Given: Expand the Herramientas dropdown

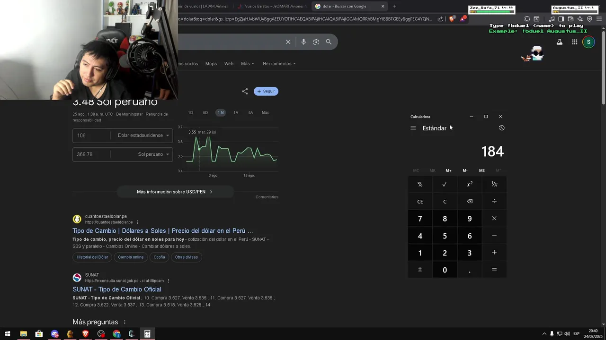Looking at the screenshot, I should pyautogui.click(x=279, y=64).
